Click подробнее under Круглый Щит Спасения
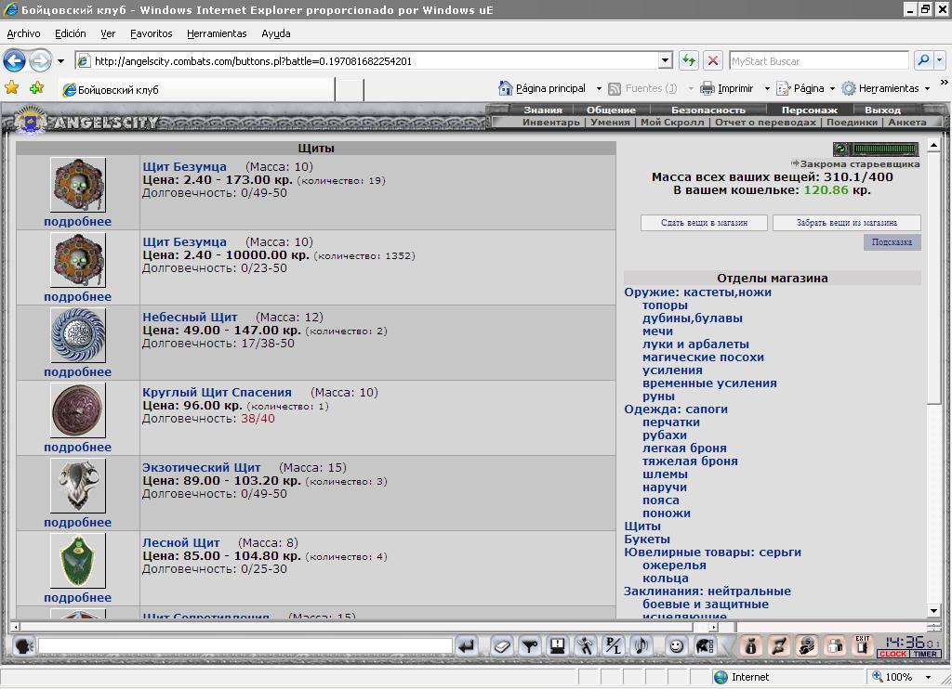Screen dimensions: 952x689 [x=78, y=447]
